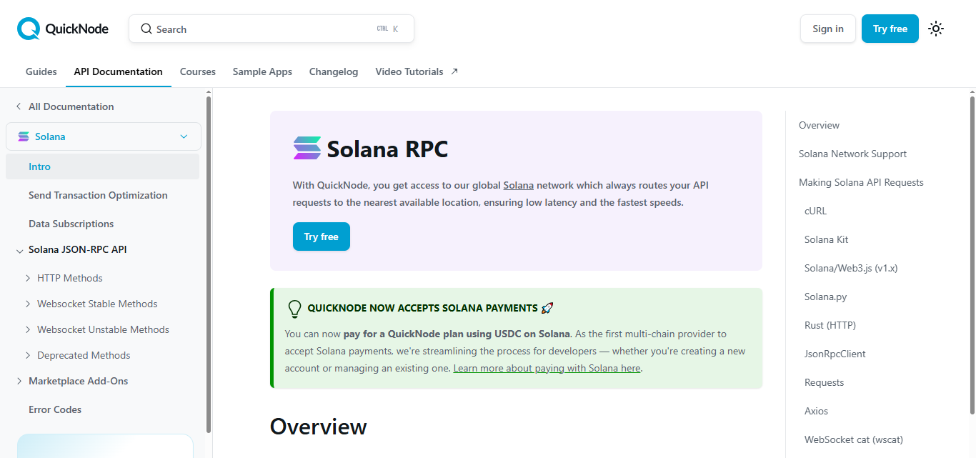
Task: Jump to Axios section
Action: pyautogui.click(x=816, y=411)
